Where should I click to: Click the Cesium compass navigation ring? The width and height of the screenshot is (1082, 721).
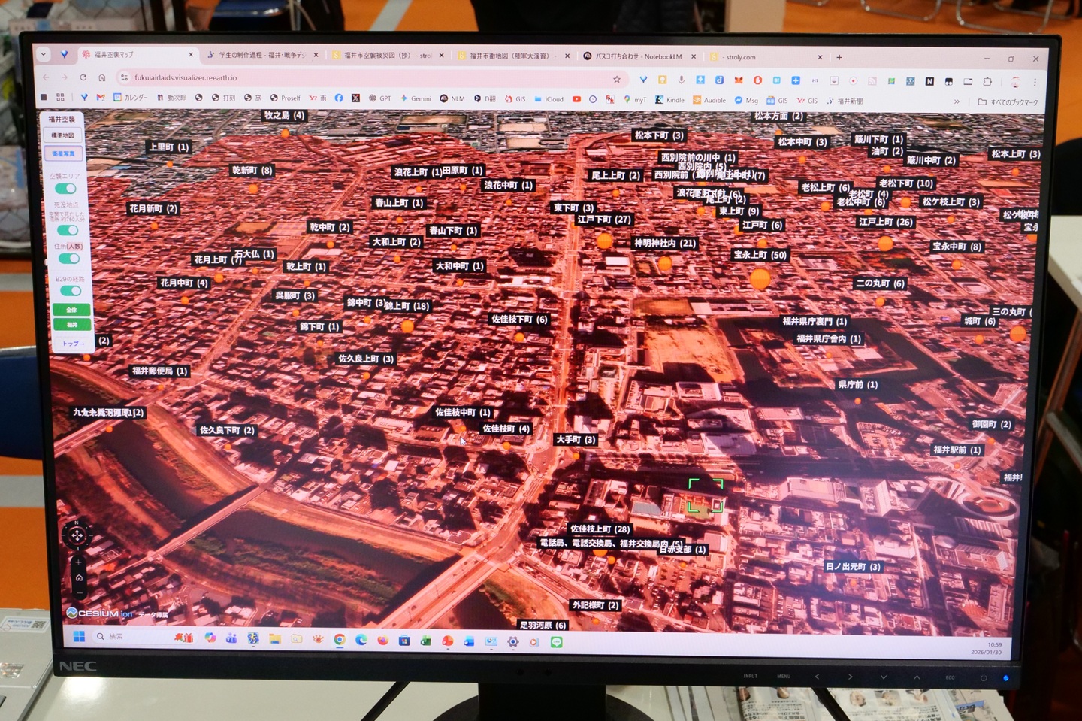pos(77,535)
